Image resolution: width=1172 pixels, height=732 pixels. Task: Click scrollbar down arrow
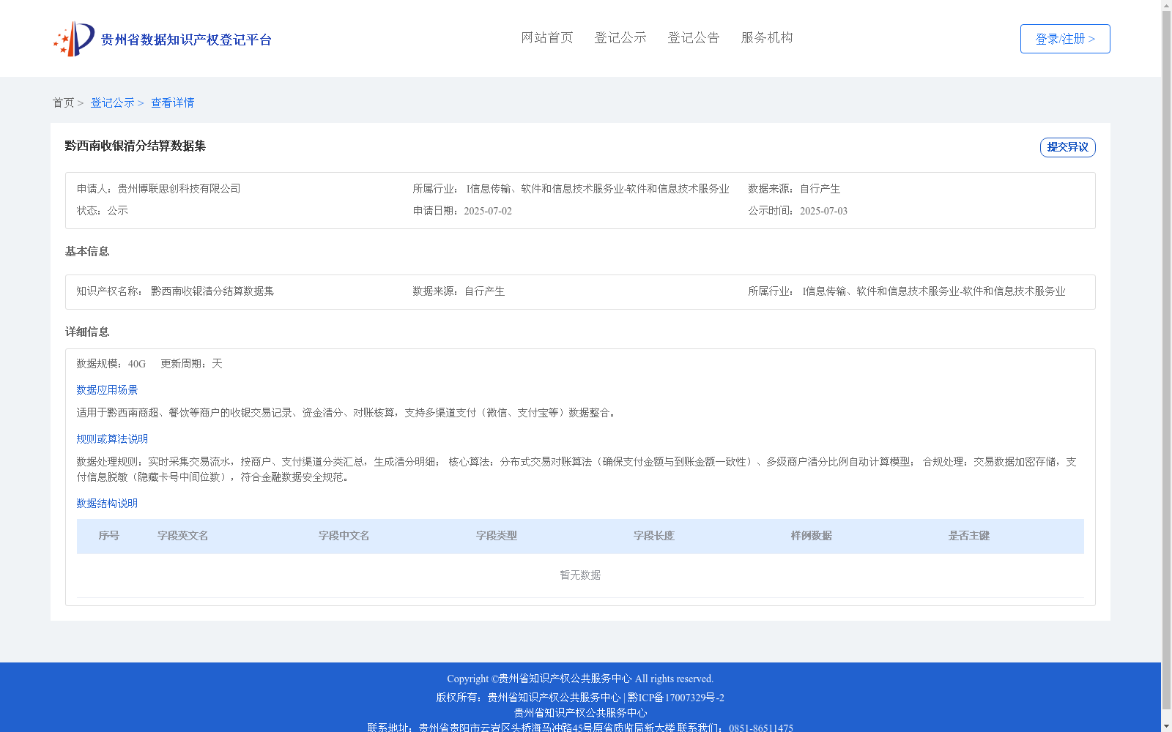[1166, 726]
